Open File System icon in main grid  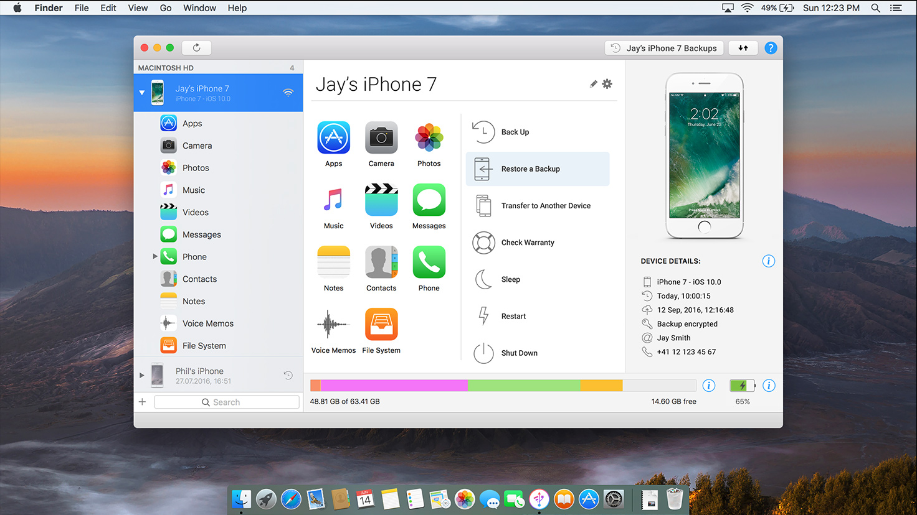click(x=381, y=324)
